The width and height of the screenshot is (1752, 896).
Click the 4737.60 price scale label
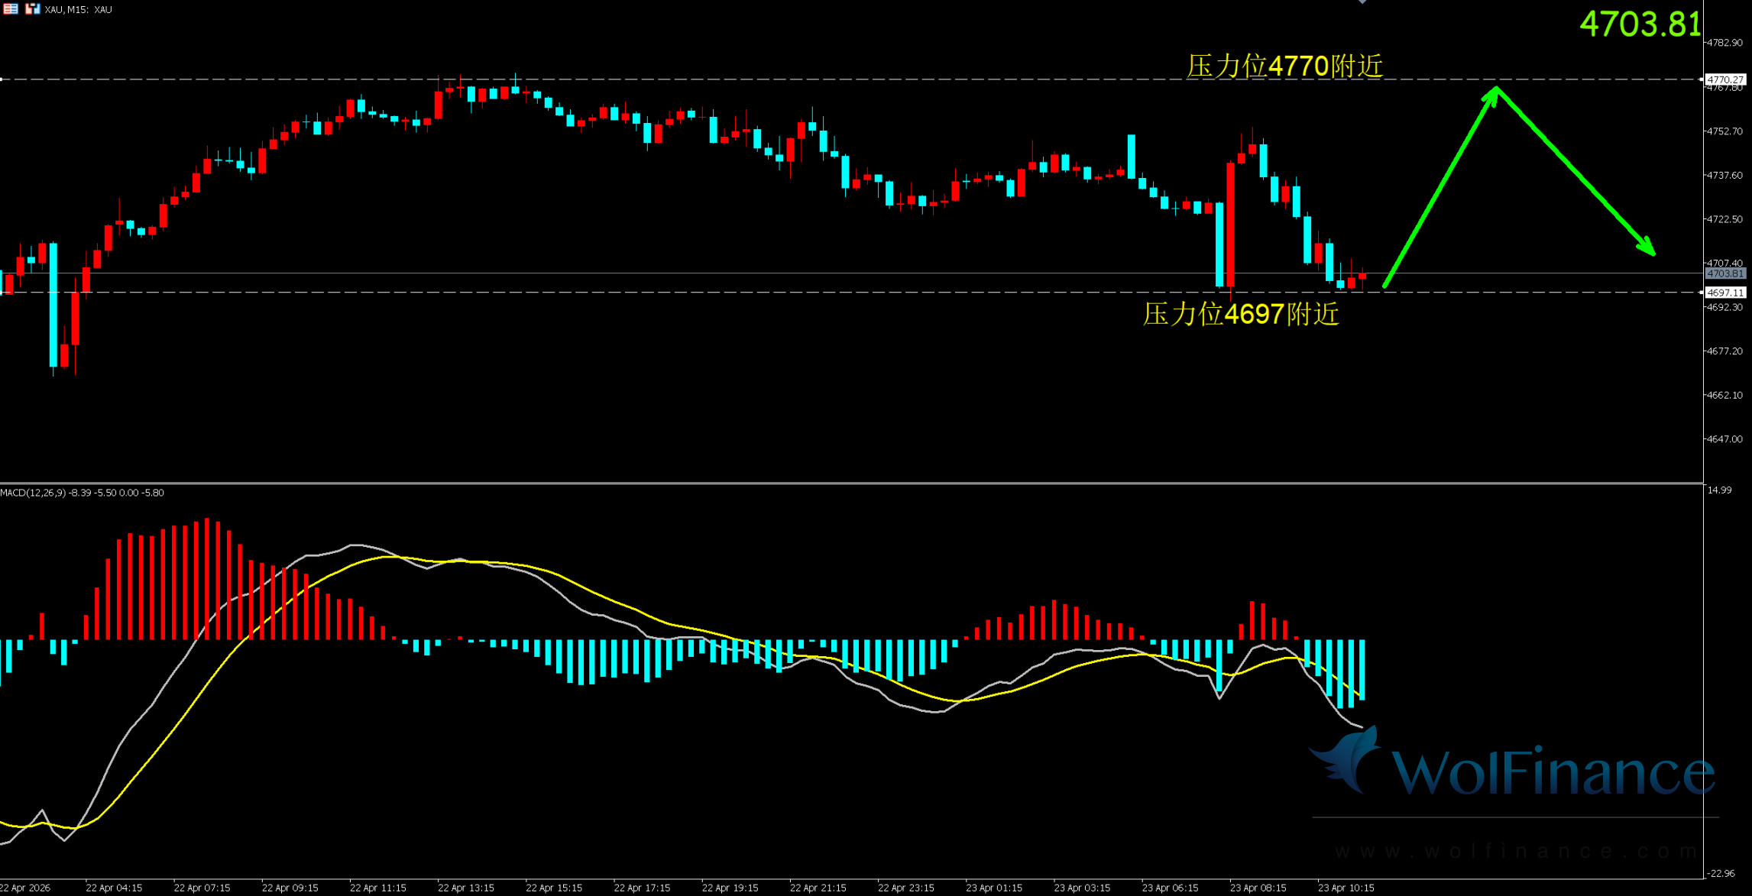pos(1724,175)
